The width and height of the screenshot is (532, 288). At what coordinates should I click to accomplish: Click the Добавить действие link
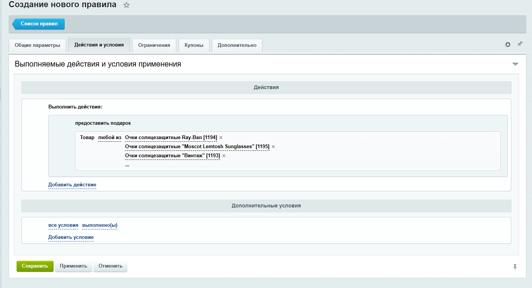click(x=72, y=185)
